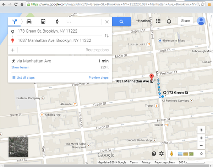This screenshot has height=167, width=213.
Task: Show more travel modes ellipsis
Action: tap(69, 22)
